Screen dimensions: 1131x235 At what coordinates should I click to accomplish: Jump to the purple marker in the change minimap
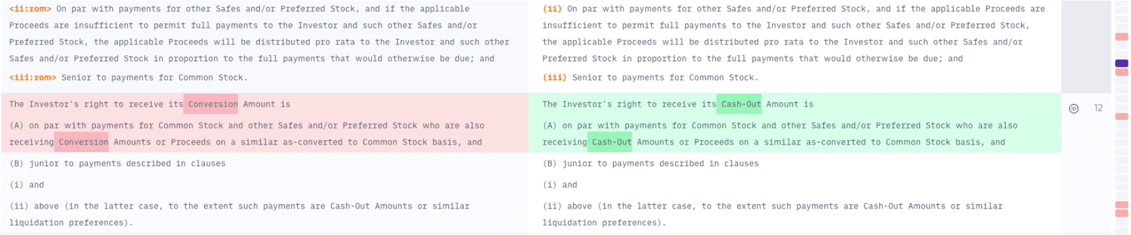pos(1121,63)
